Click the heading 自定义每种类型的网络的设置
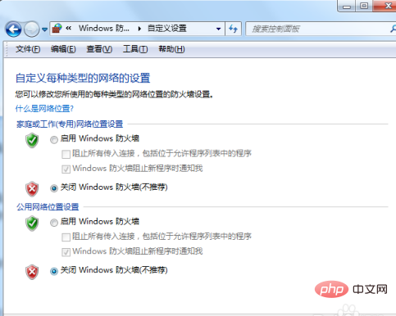Viewport: 396px width, 316px height. coord(83,78)
